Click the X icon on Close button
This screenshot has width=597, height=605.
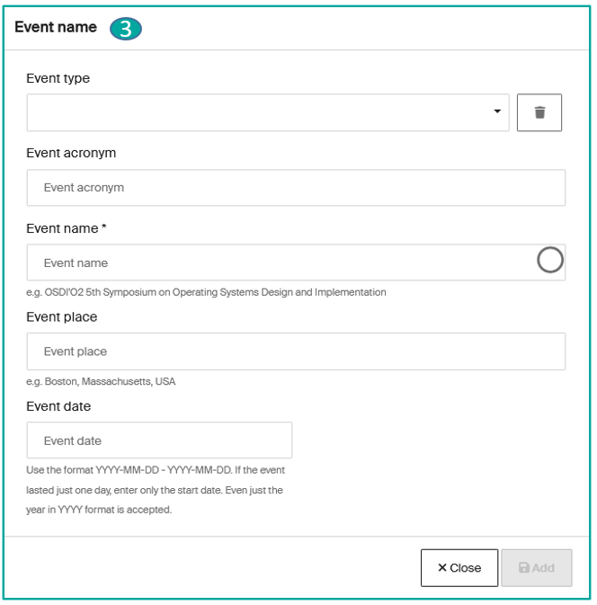pos(441,568)
